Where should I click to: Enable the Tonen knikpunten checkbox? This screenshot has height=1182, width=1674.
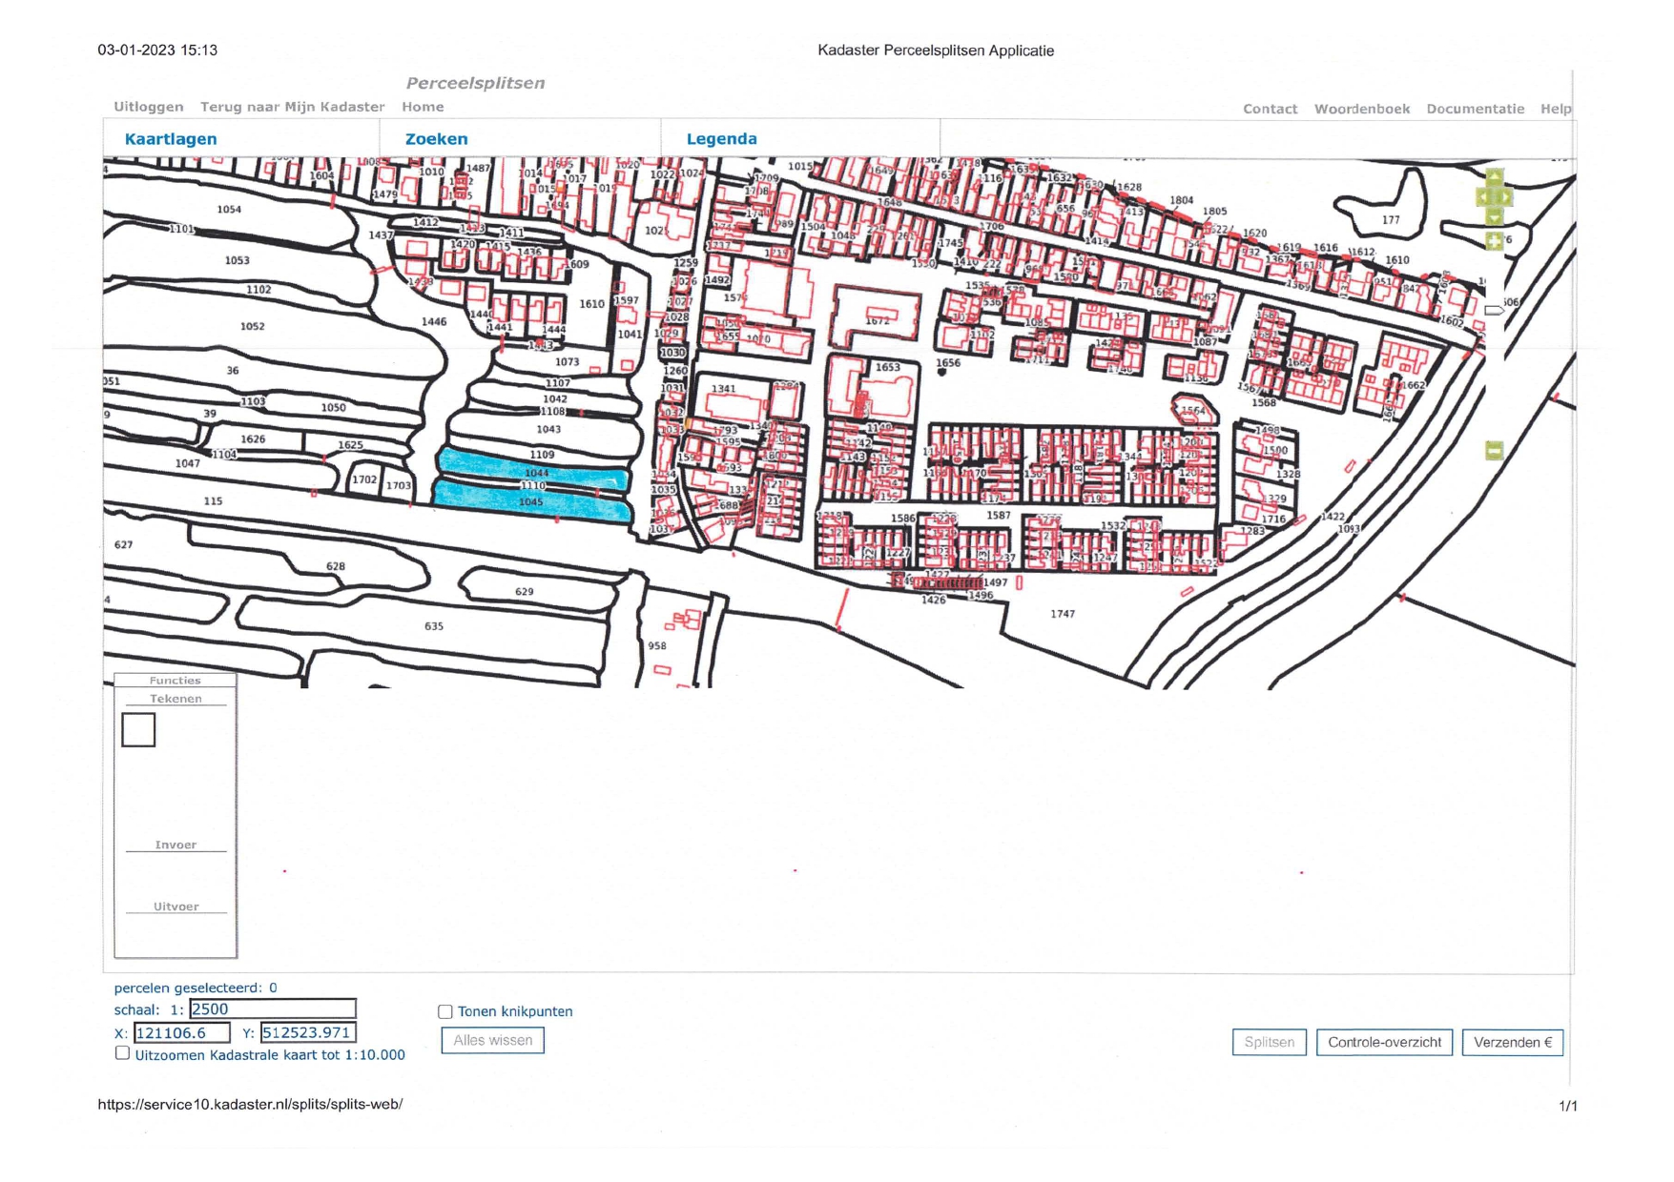tap(445, 1011)
